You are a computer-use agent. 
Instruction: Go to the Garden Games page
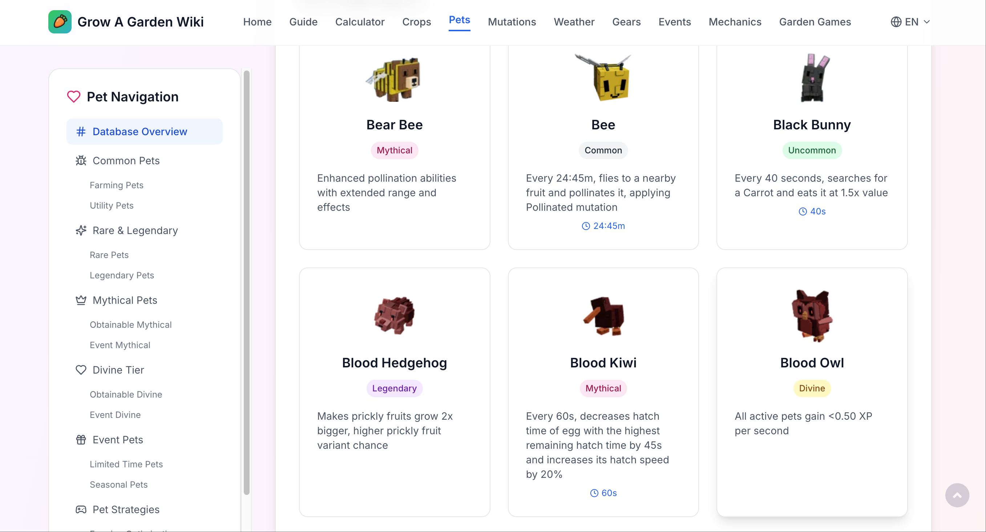[815, 22]
